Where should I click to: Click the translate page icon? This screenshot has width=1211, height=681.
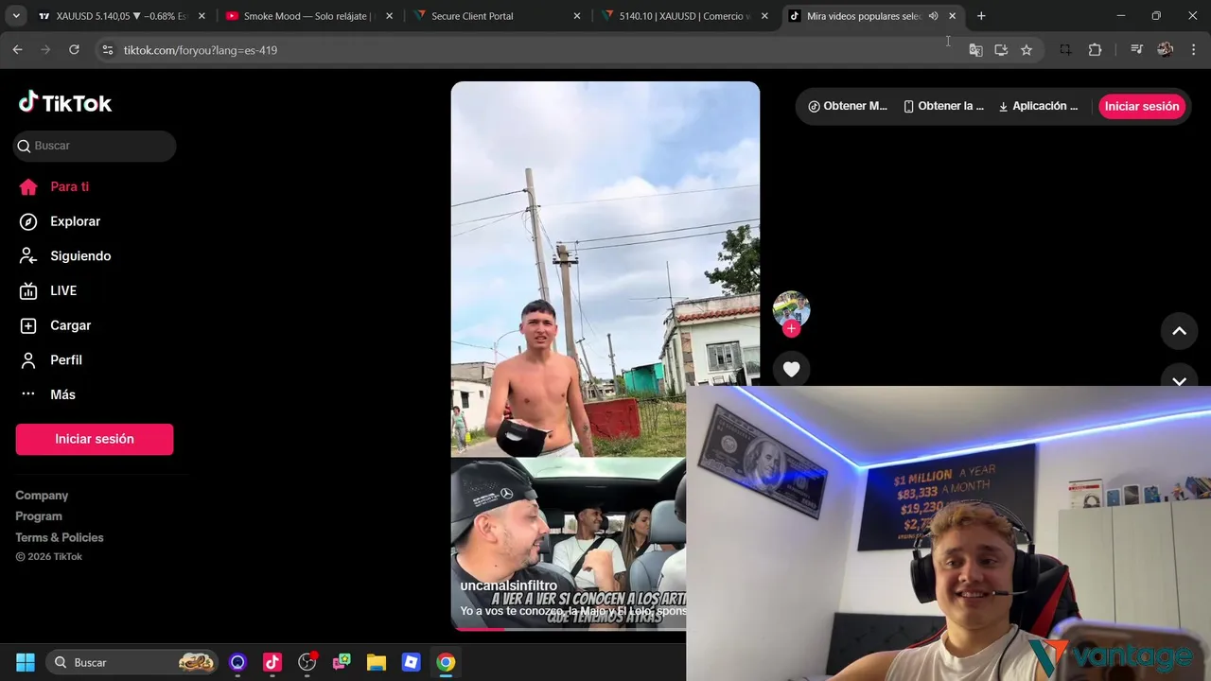975,50
